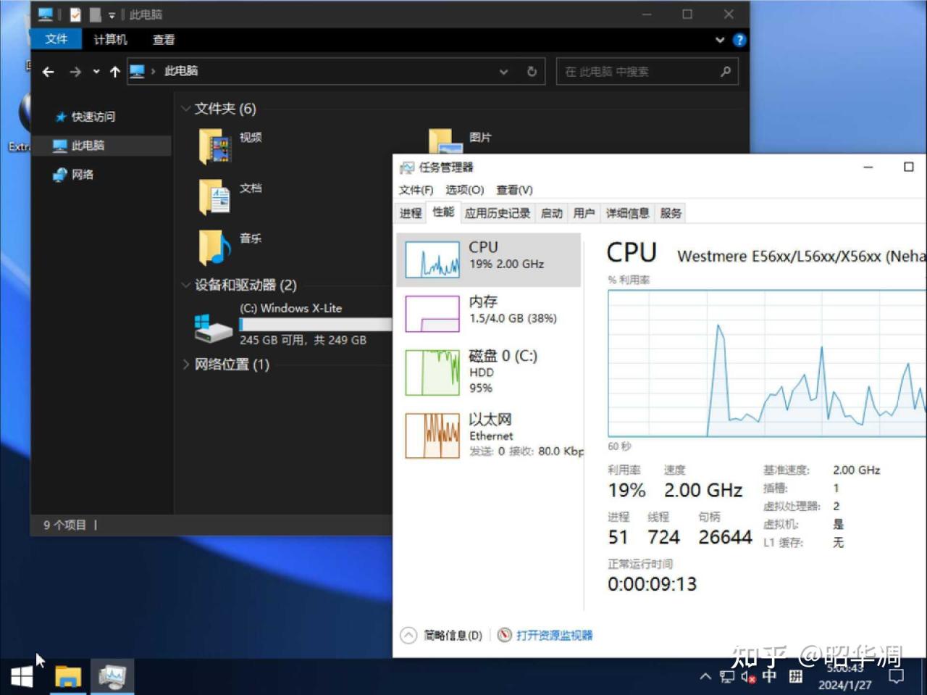Select the Ethernet (以太网) performance item
The width and height of the screenshot is (927, 695).
490,435
